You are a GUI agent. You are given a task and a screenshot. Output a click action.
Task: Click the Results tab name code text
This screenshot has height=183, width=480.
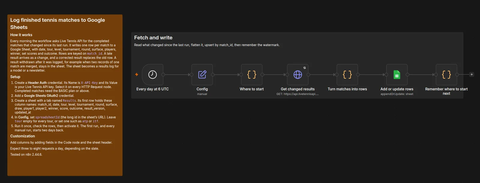tap(69, 101)
